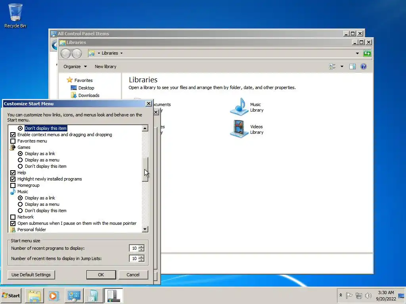
Task: Click the volume speaker tray icon
Action: pos(368,295)
